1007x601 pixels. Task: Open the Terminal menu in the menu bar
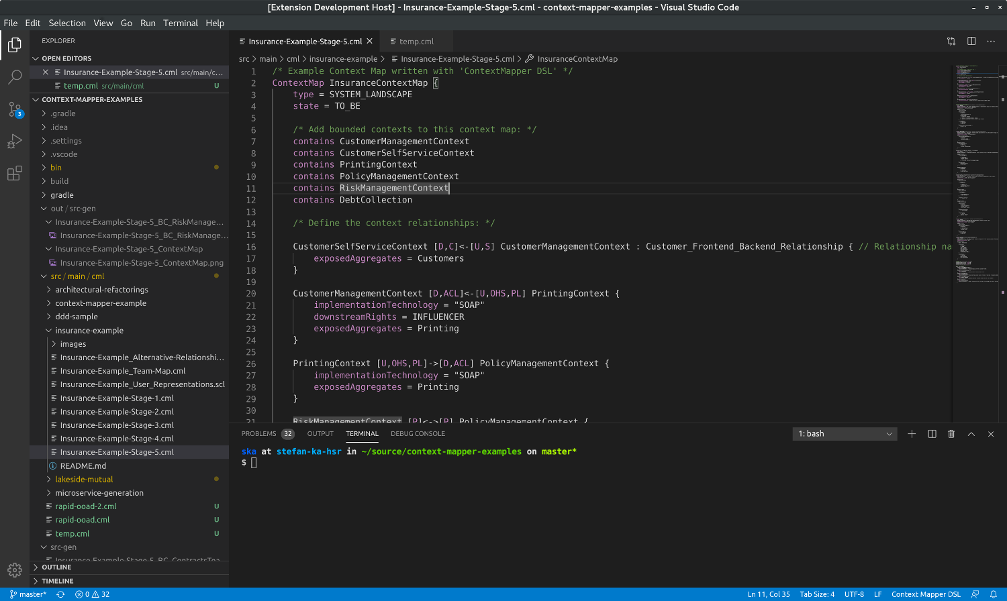coord(180,23)
